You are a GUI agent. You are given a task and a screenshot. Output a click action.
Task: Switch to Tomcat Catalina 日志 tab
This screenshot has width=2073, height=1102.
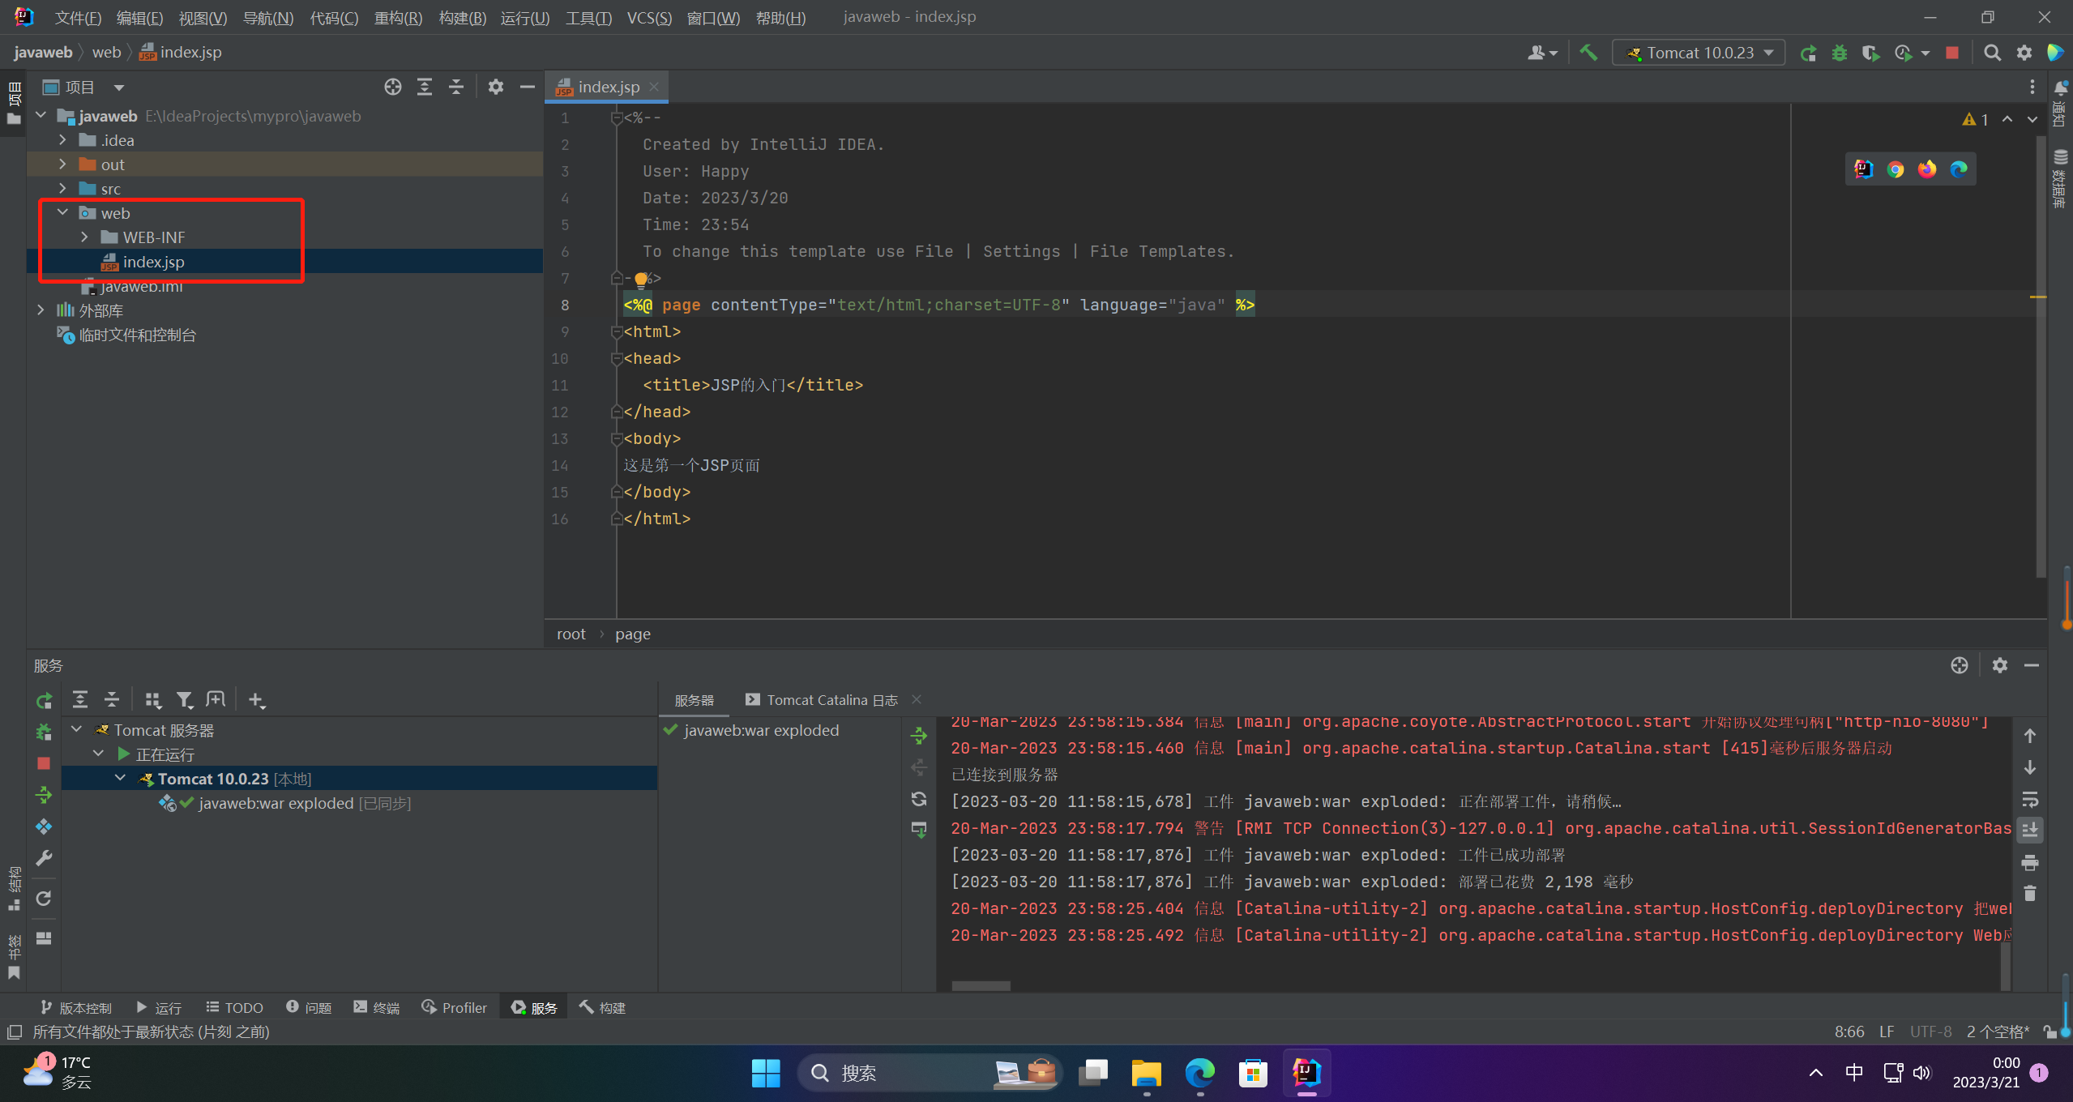831,700
